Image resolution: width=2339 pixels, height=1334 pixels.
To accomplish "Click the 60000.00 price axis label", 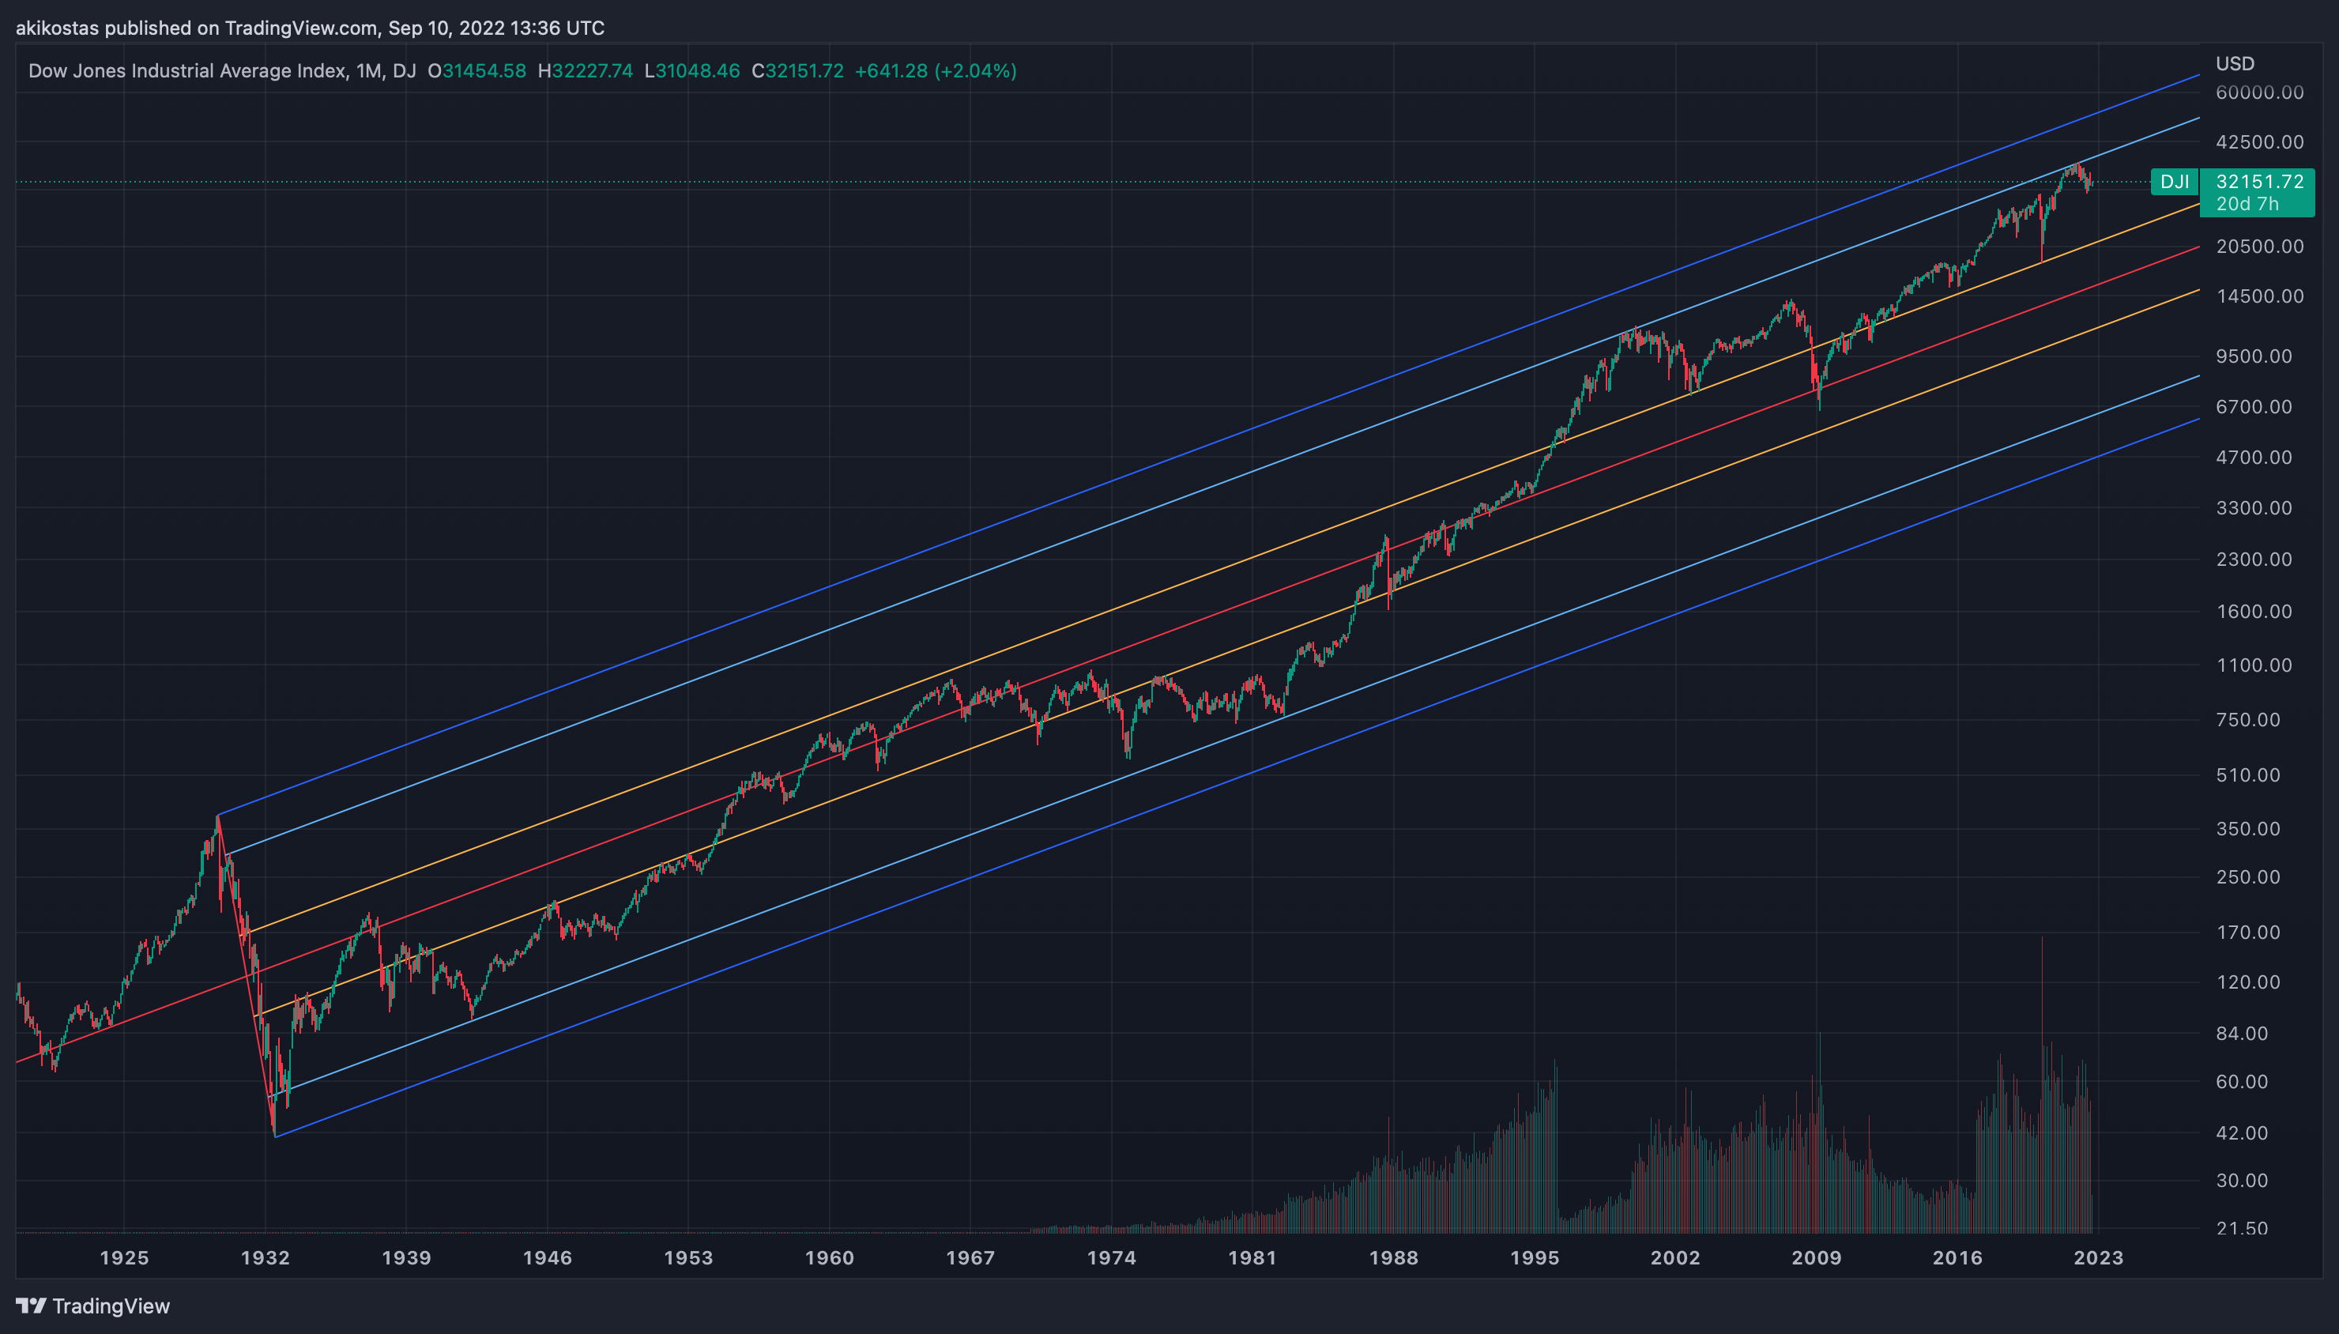I will pyautogui.click(x=2260, y=92).
